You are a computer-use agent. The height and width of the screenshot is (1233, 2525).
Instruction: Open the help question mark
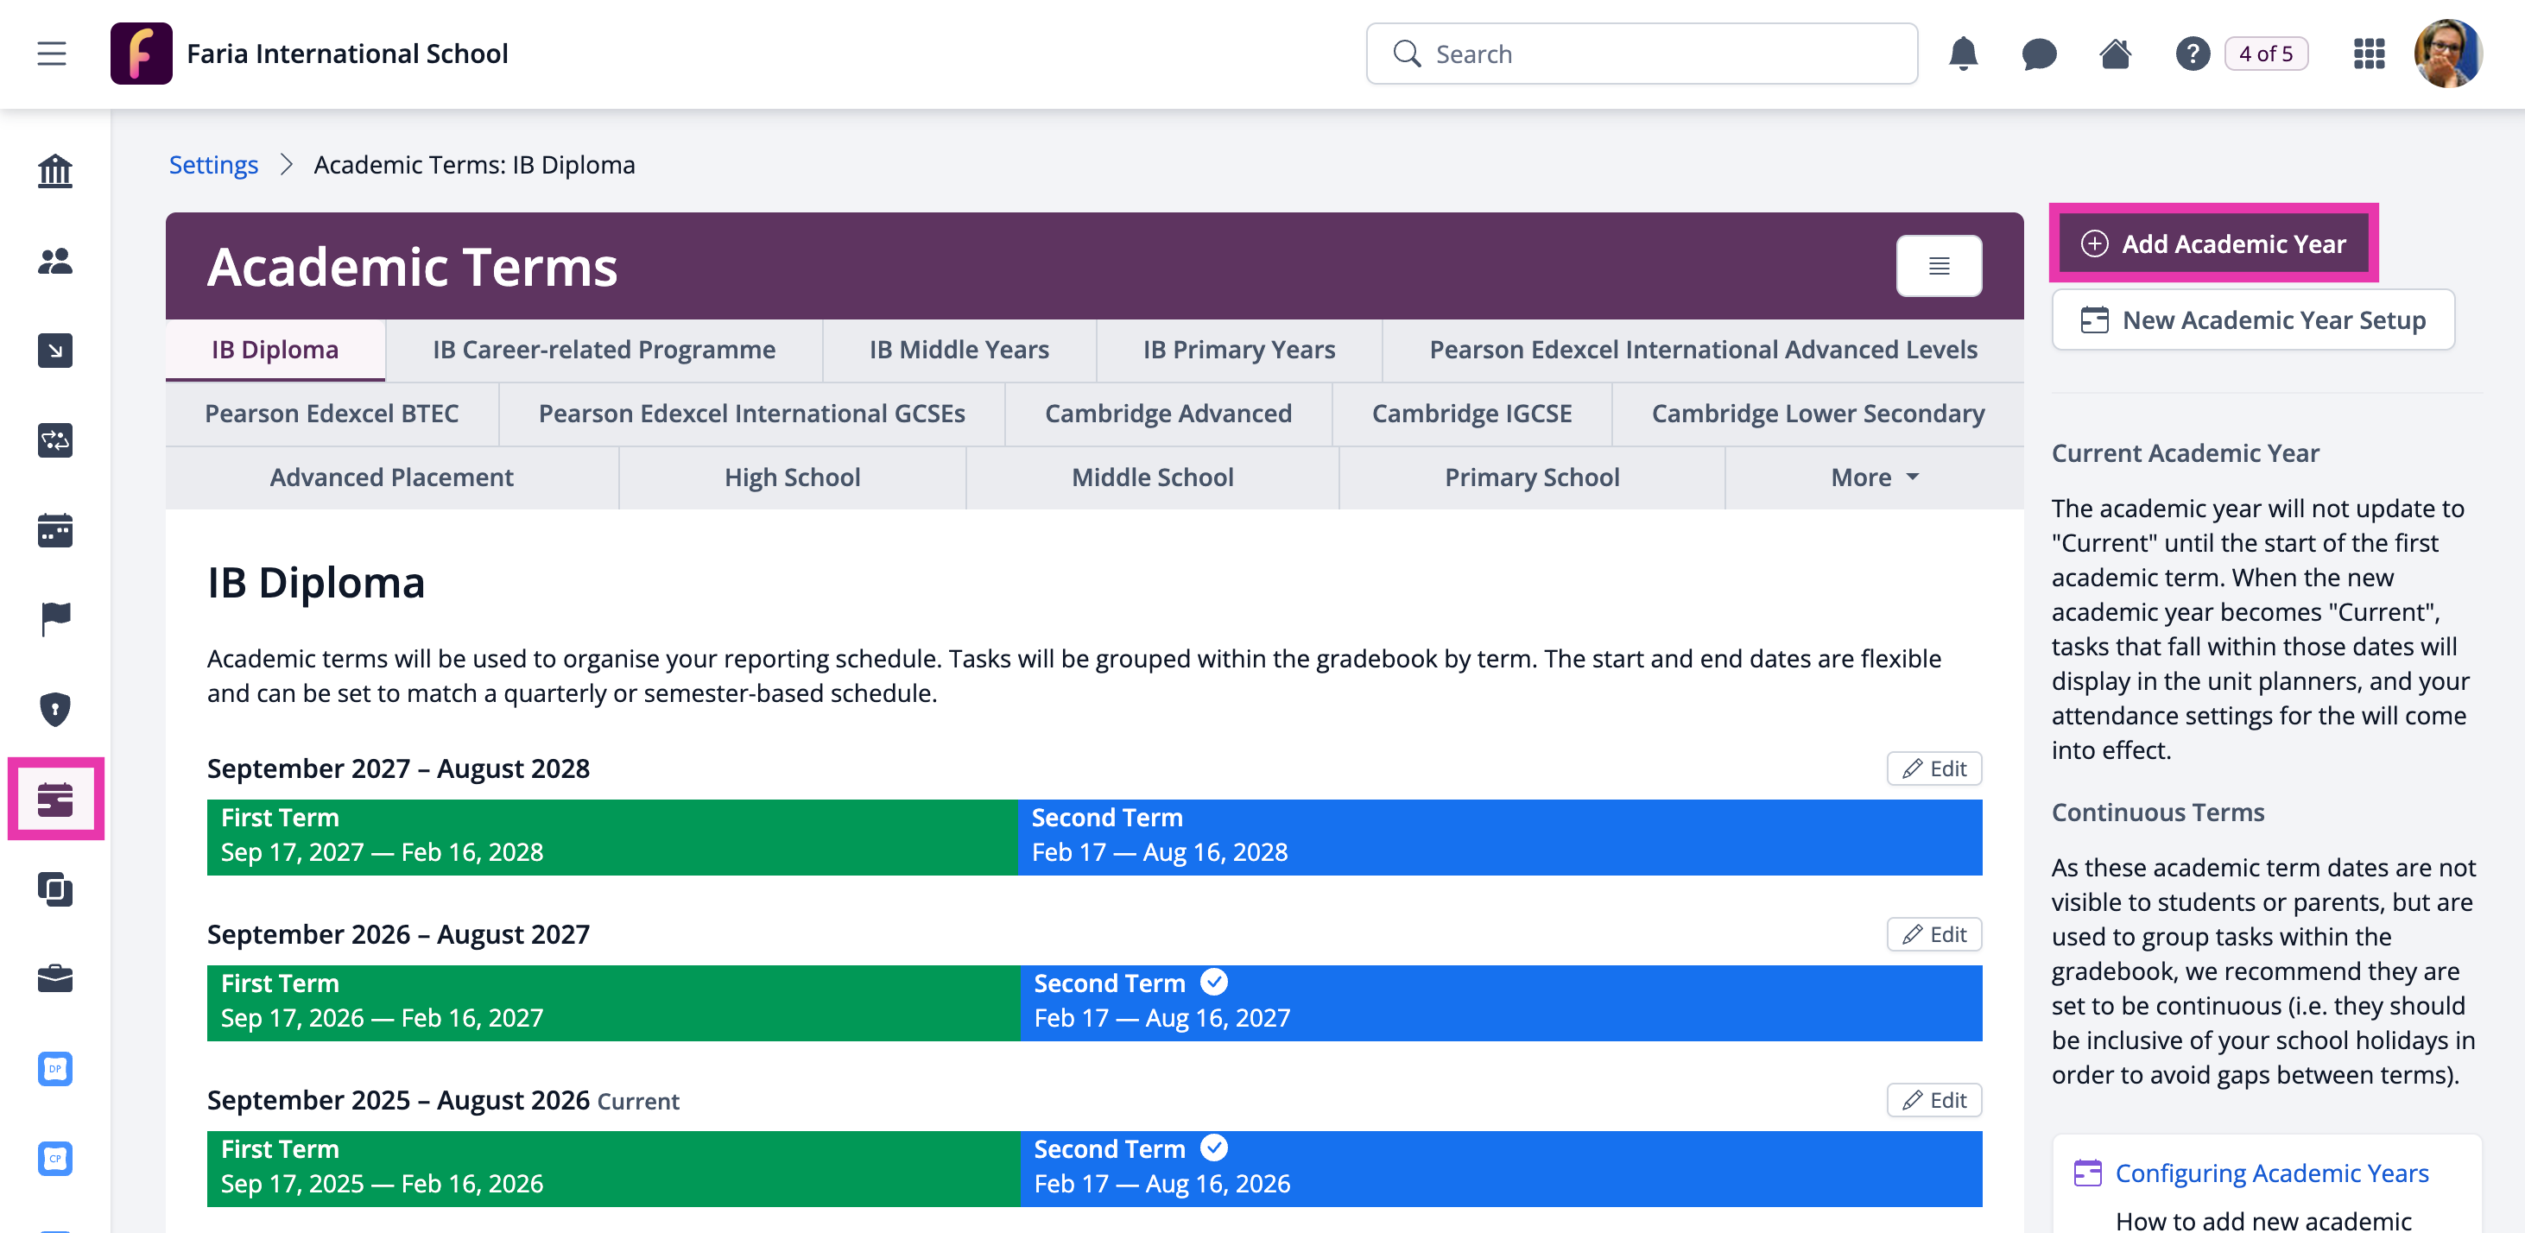click(2192, 54)
